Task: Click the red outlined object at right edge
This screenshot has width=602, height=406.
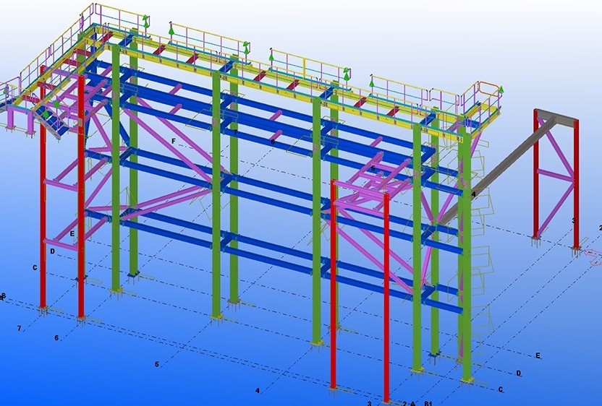Action: tap(593, 254)
